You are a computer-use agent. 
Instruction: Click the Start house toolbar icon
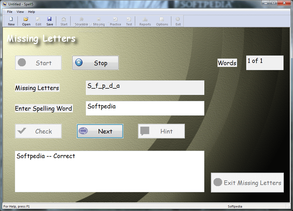point(64,21)
